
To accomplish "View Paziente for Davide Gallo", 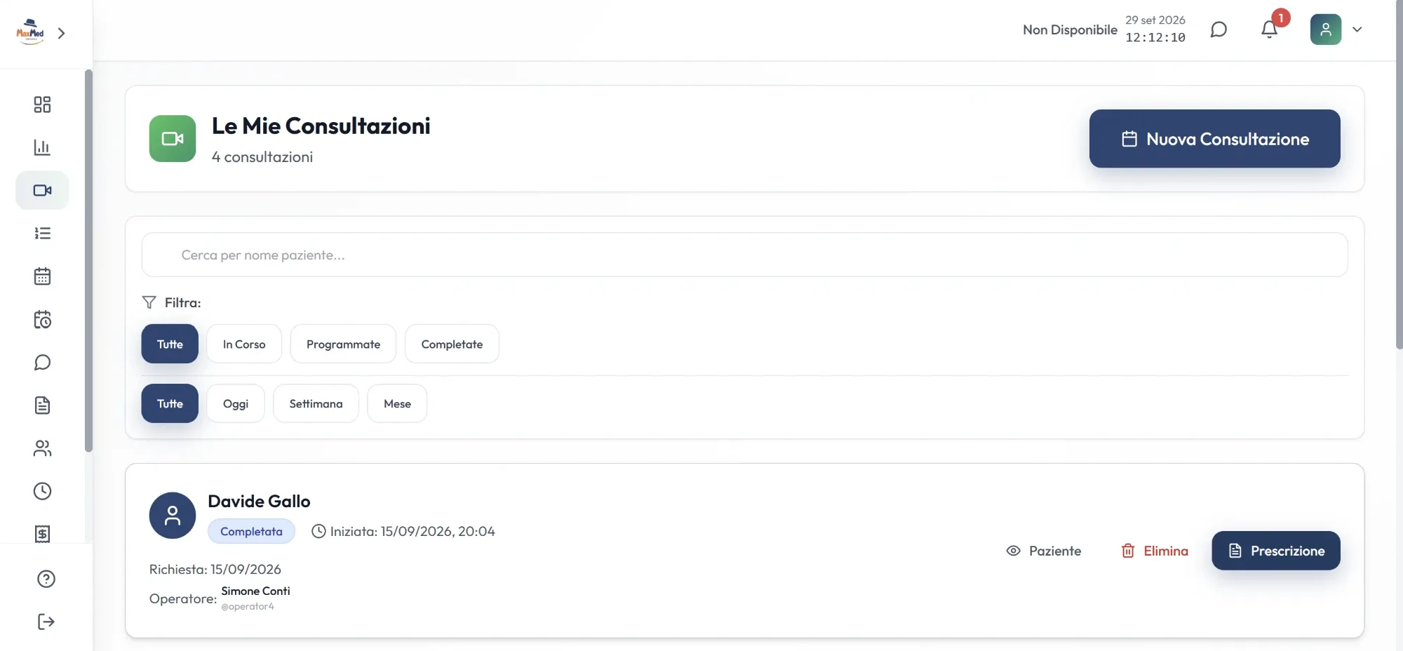I will (x=1043, y=551).
